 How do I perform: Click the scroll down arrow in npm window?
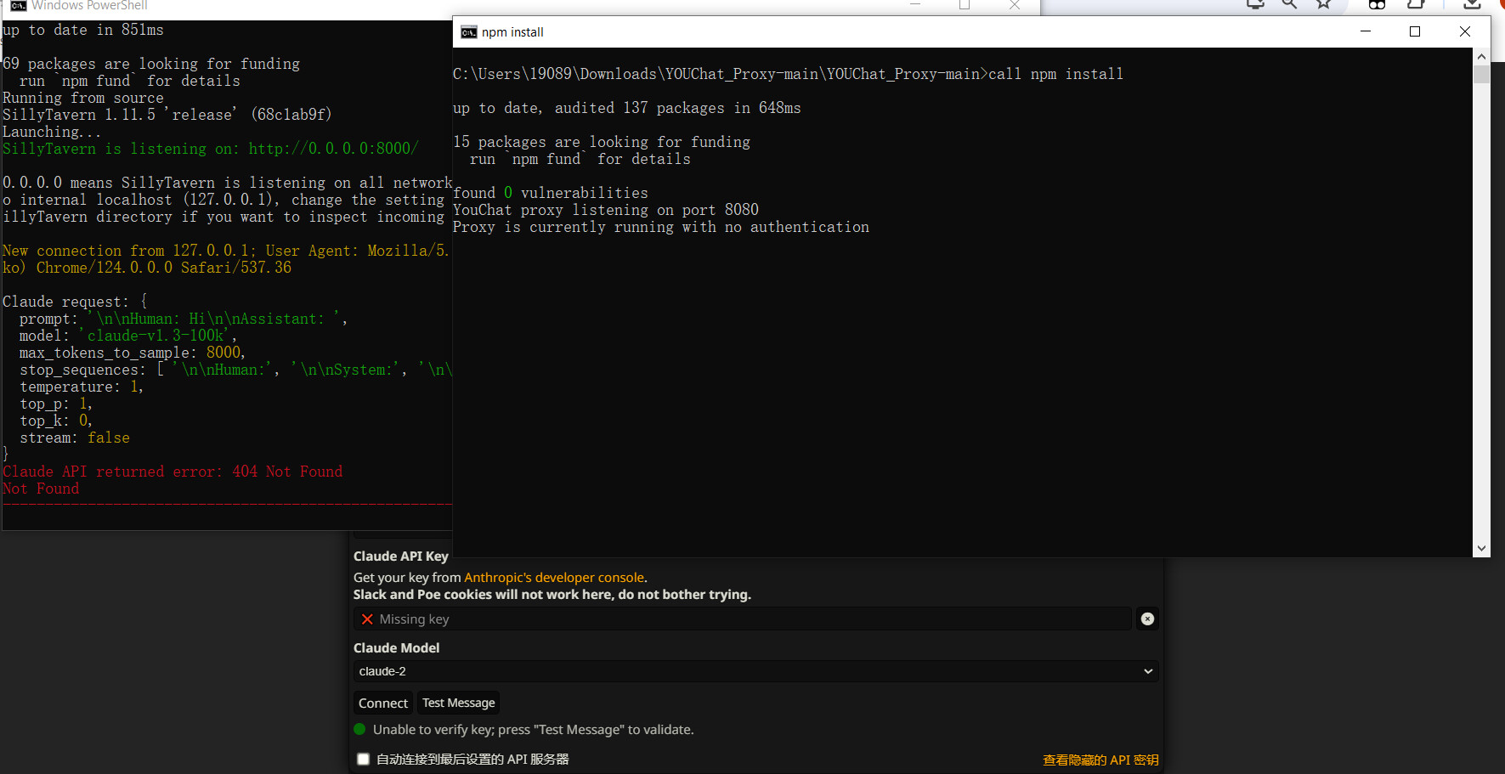(1481, 549)
